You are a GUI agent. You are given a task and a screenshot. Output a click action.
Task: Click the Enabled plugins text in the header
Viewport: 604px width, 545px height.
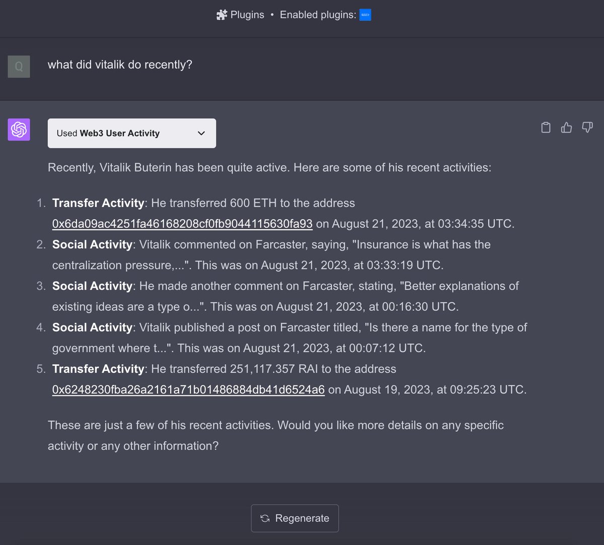coord(318,15)
